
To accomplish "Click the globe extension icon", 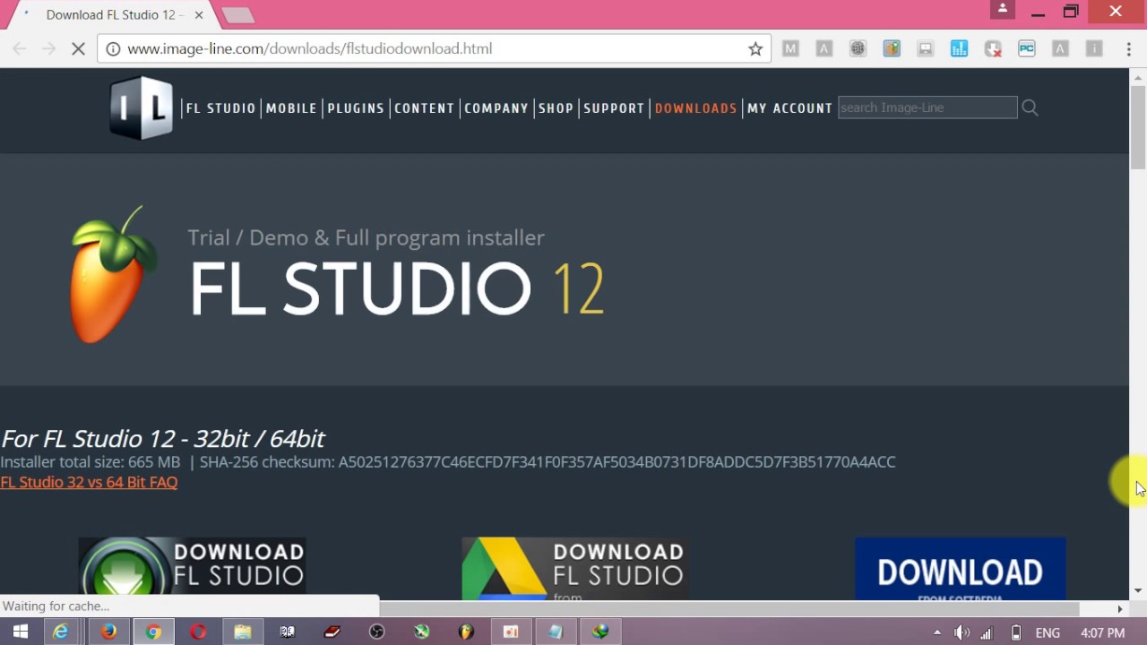I will click(858, 49).
